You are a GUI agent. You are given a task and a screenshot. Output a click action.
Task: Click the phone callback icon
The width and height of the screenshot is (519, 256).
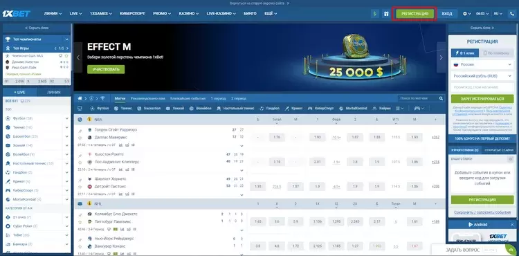tap(512, 14)
